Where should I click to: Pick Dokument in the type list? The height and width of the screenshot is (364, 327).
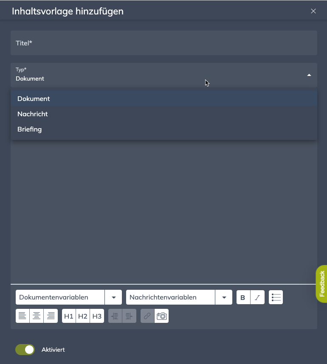34,99
